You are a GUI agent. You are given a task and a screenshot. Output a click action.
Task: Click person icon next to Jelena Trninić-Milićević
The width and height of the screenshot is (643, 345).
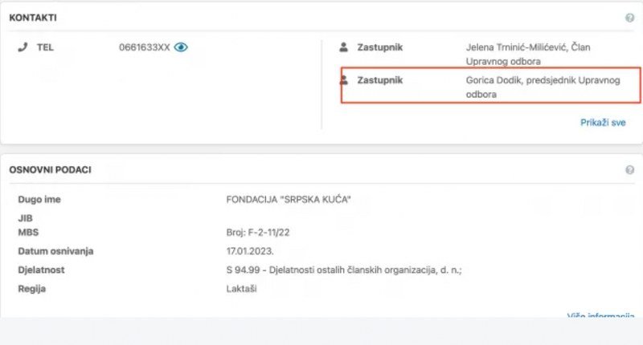pyautogui.click(x=344, y=47)
